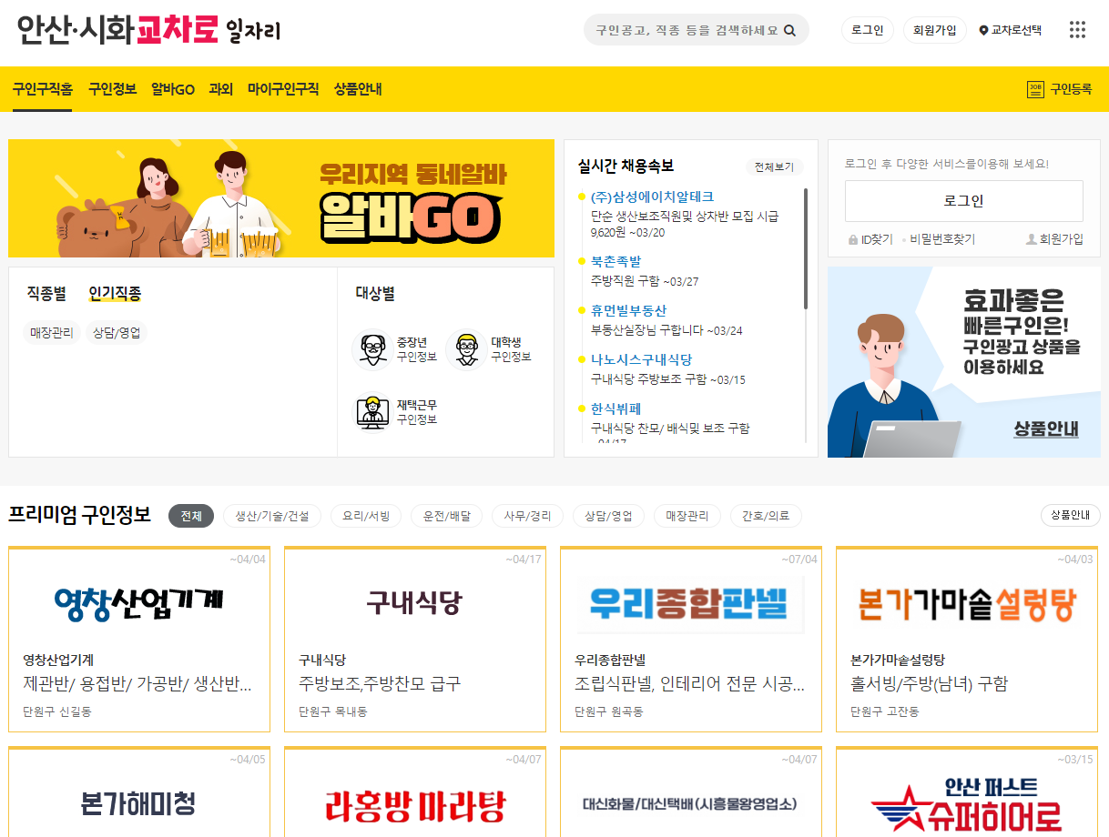Click the location pin 교차로선택 icon

pos(983,30)
